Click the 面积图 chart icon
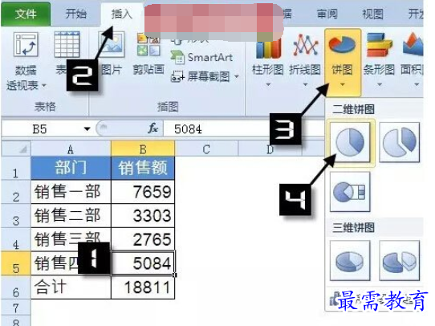The width and height of the screenshot is (435, 326). pyautogui.click(x=413, y=44)
